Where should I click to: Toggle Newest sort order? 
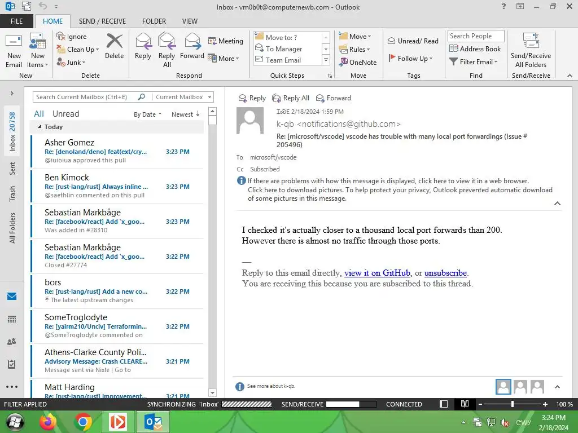tap(185, 114)
